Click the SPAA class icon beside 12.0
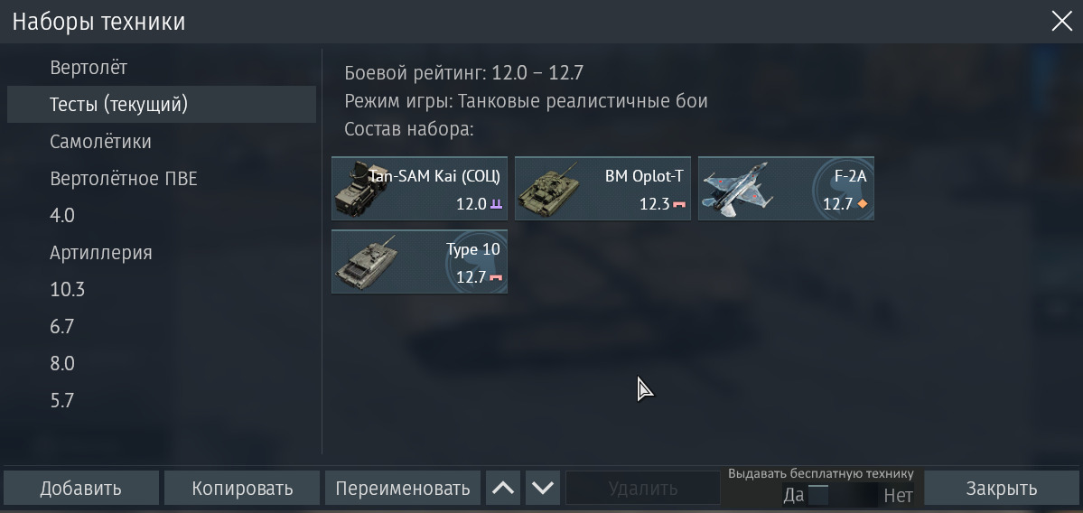Viewport: 1083px width, 513px height. click(496, 204)
